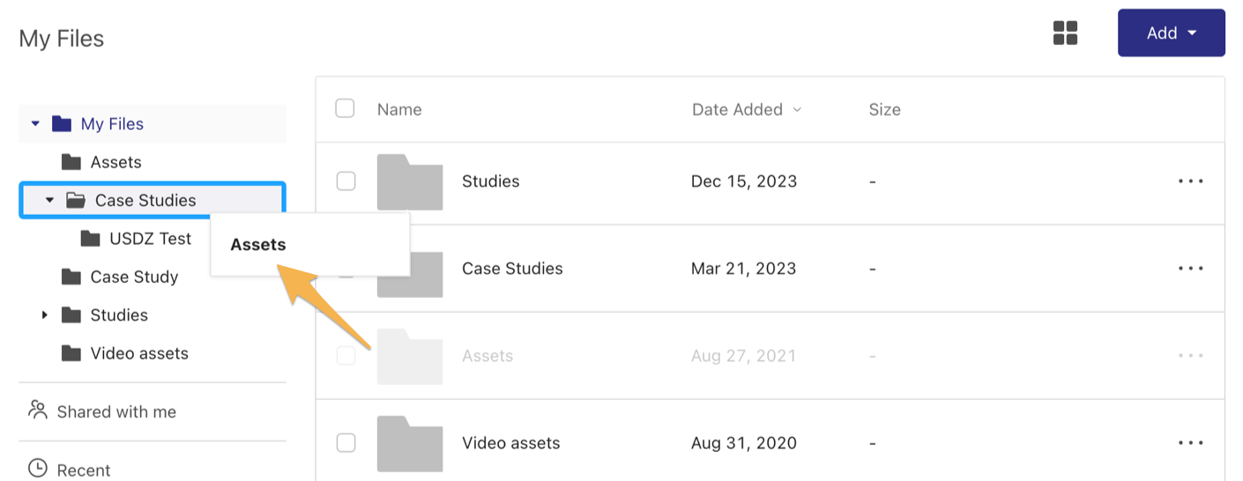
Task: Open more options for Case Studies row
Action: pyautogui.click(x=1191, y=269)
